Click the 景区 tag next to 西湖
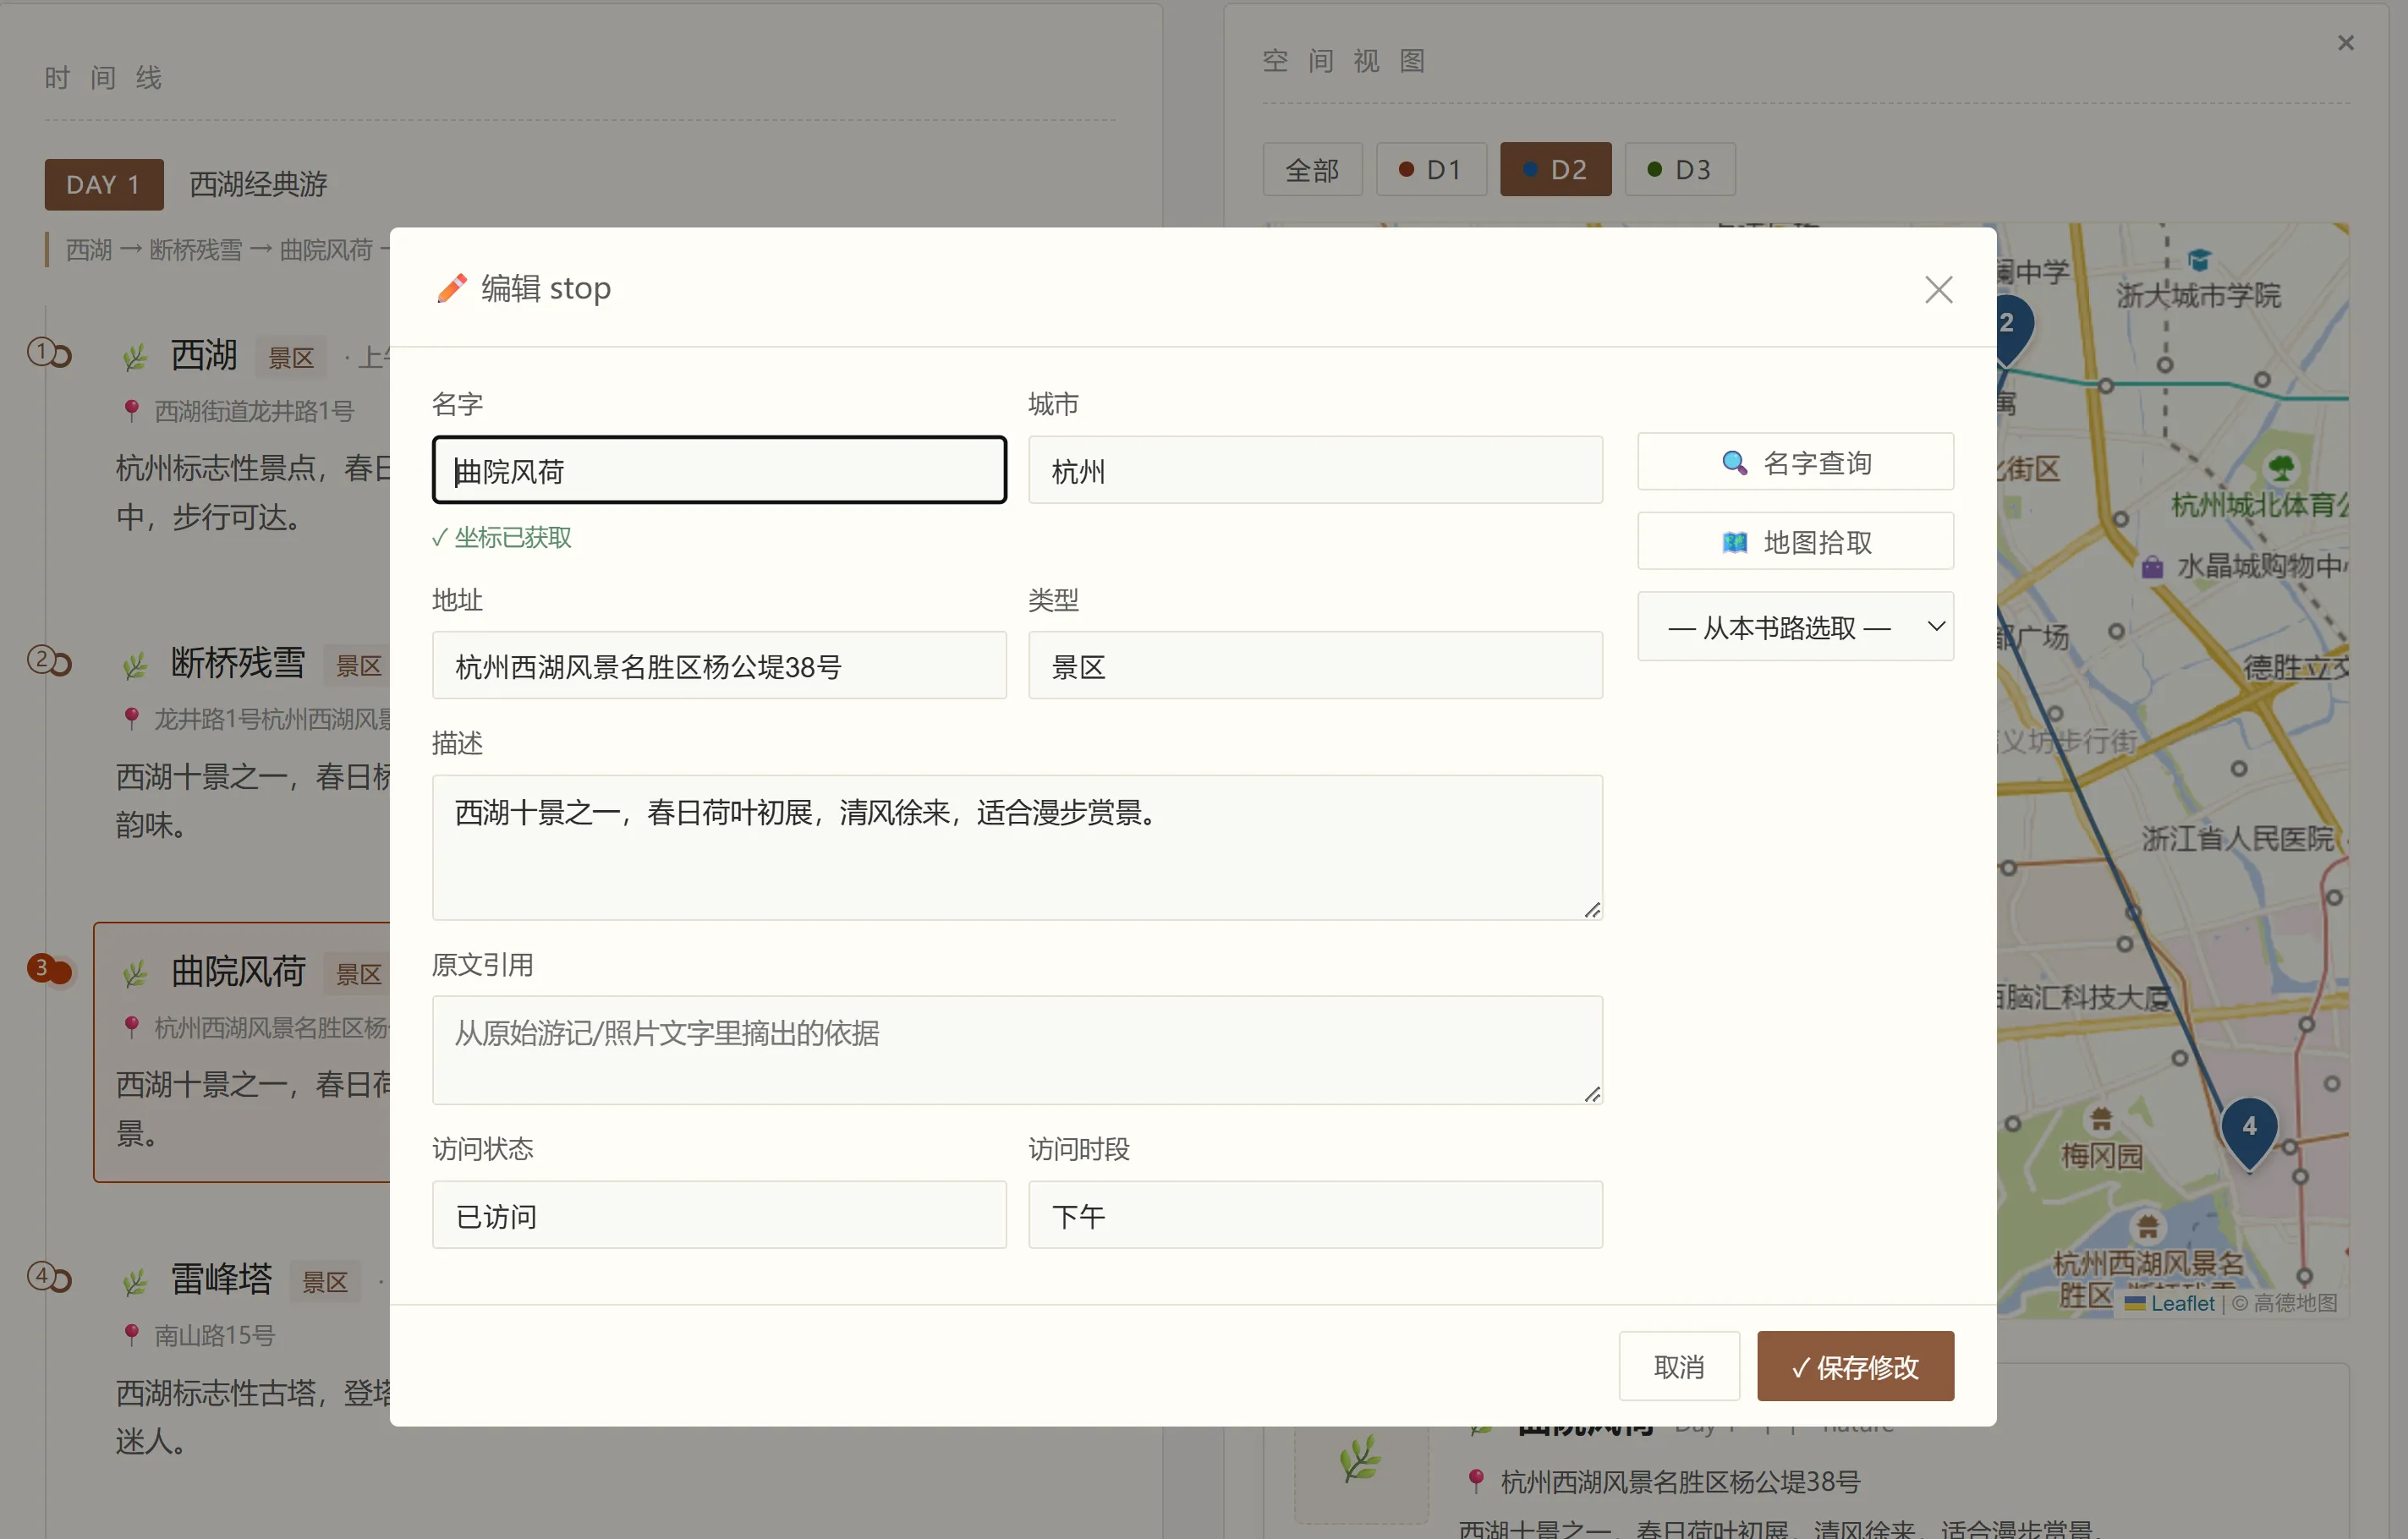This screenshot has width=2408, height=1539. 291,358
